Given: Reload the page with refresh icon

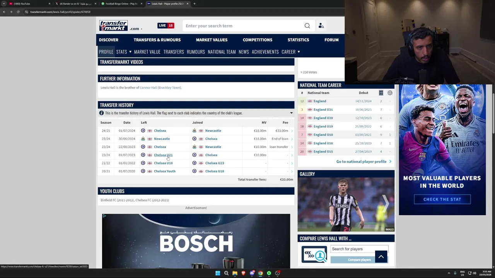Looking at the screenshot, I should 18,12.
